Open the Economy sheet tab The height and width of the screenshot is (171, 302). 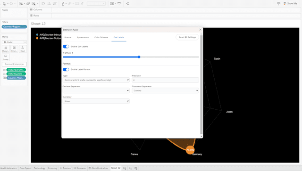pos(52,168)
